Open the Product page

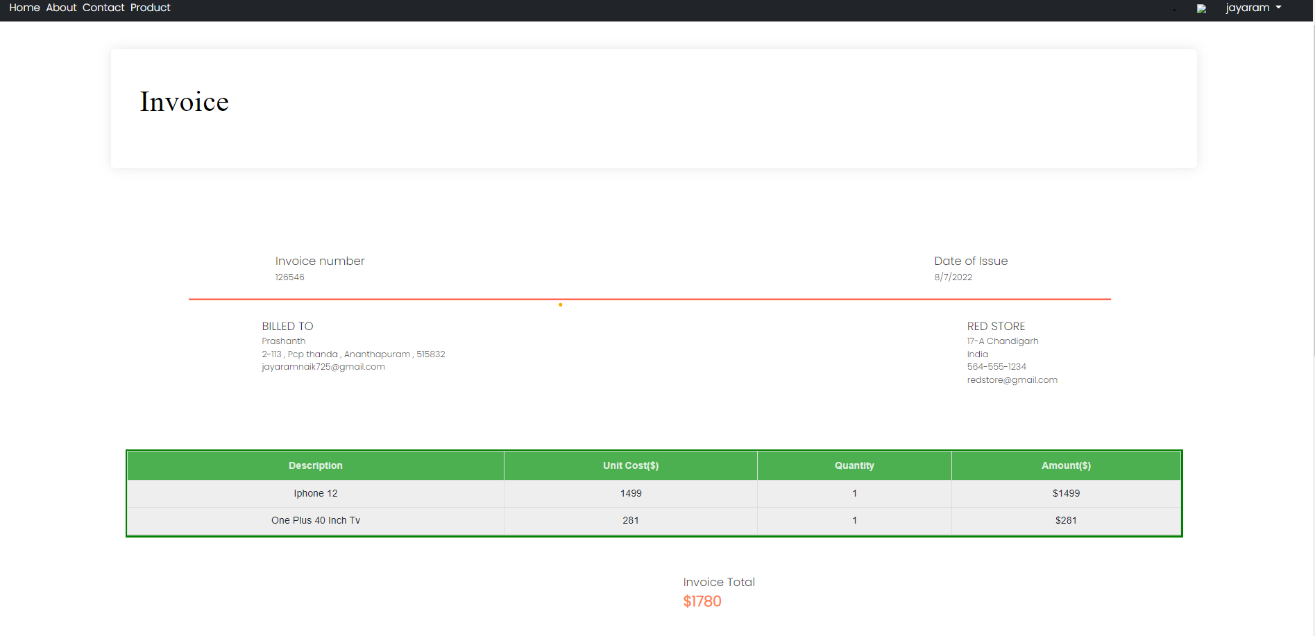150,8
